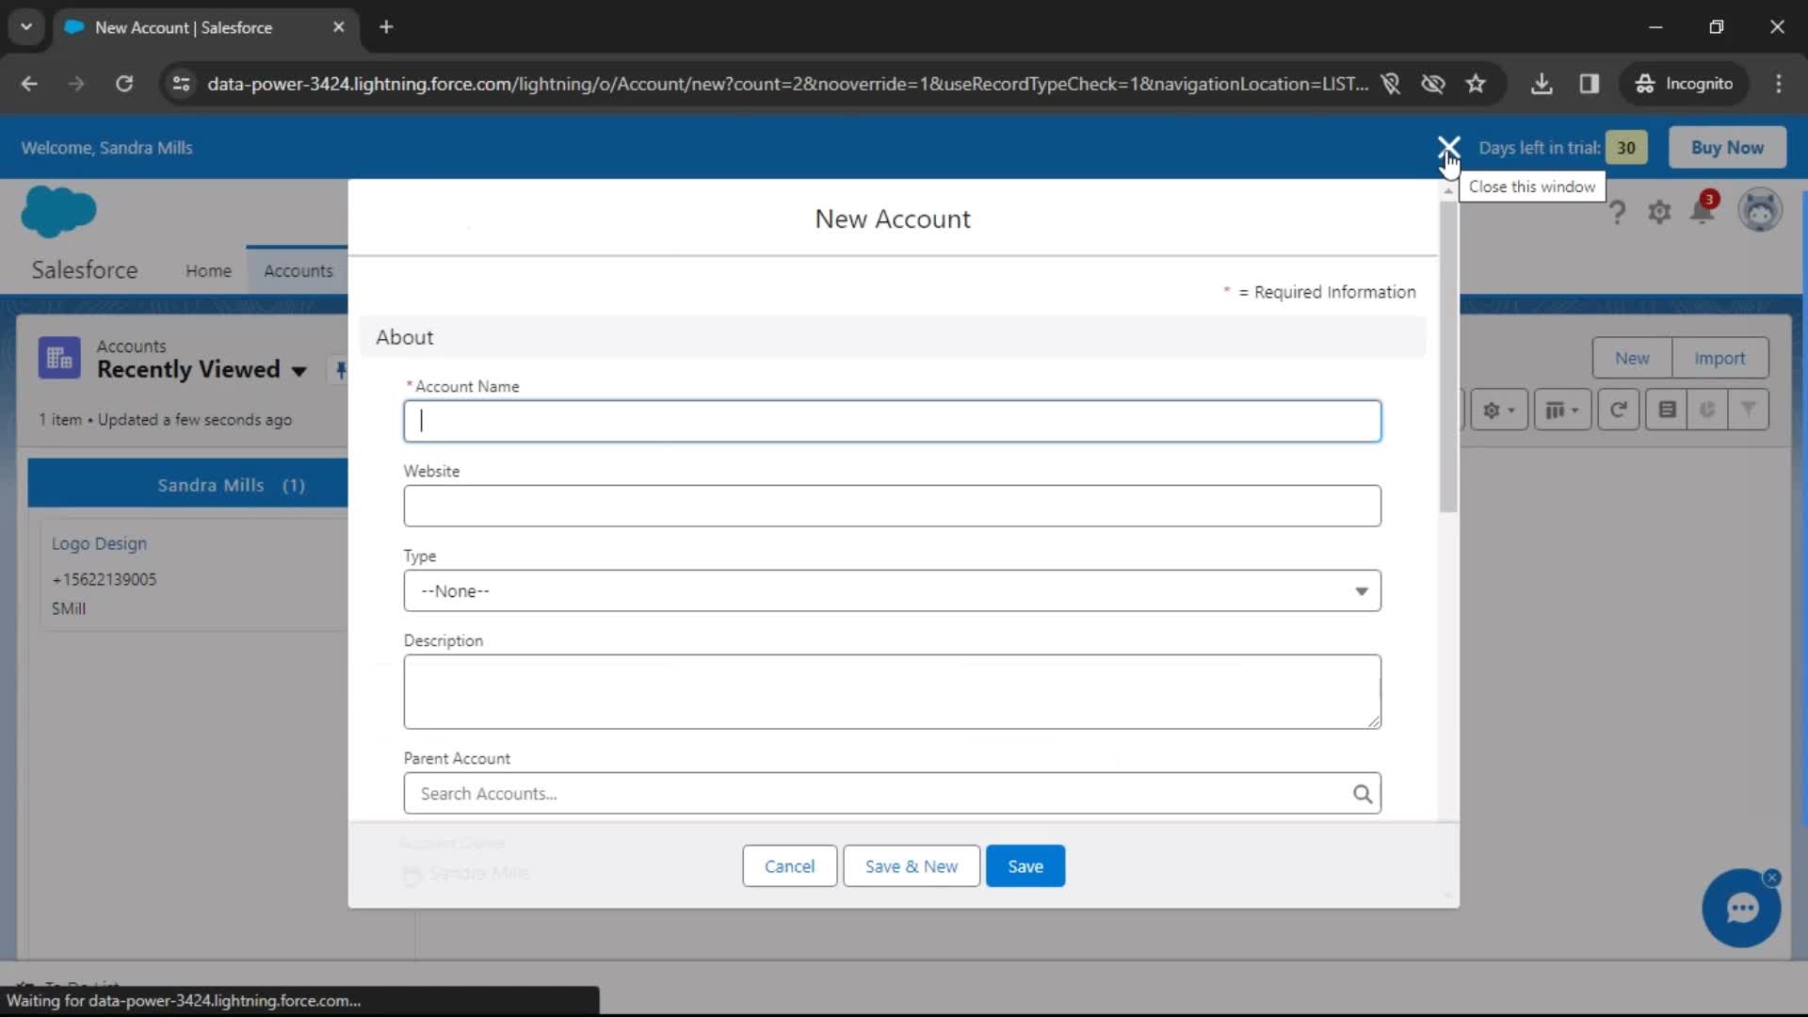This screenshot has height=1017, width=1808.
Task: Reload the browser page
Action: coord(124,84)
